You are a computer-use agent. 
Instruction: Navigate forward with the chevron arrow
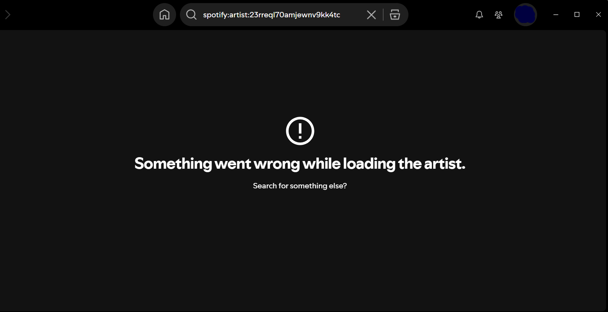coord(8,15)
